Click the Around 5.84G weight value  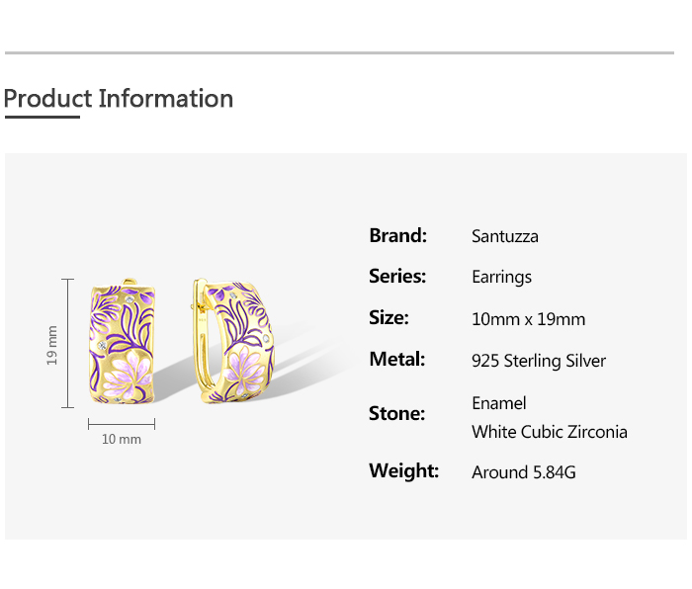pyautogui.click(x=523, y=472)
